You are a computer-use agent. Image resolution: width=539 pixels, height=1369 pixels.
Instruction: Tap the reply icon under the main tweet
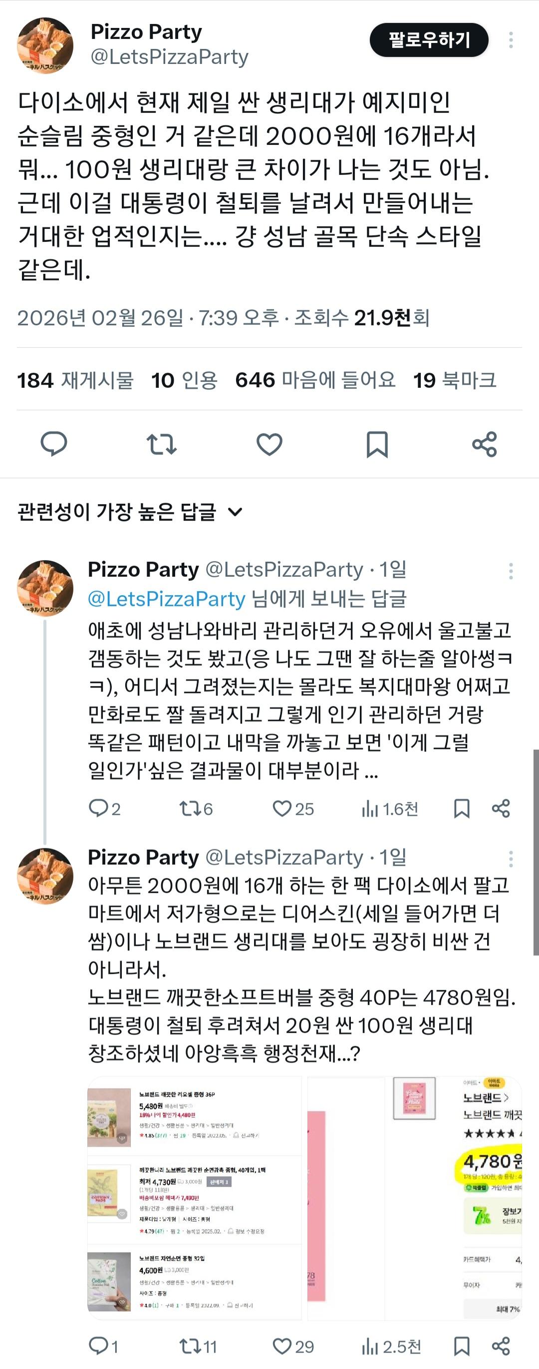54,444
